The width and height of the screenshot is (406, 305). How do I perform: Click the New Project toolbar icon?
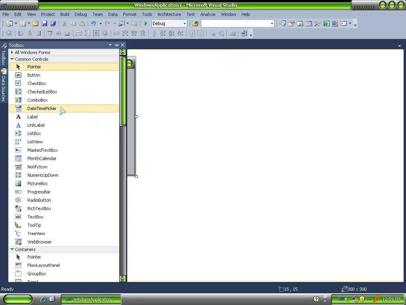[10, 23]
